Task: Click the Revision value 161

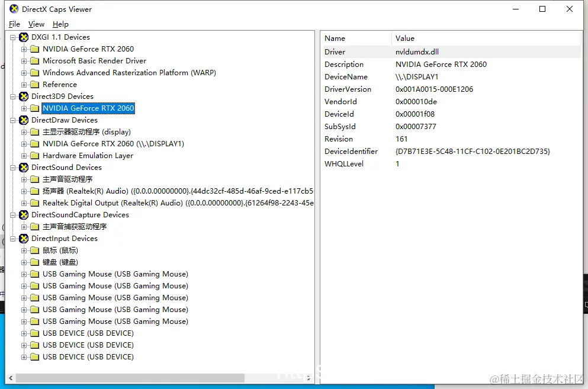Action: 401,139
